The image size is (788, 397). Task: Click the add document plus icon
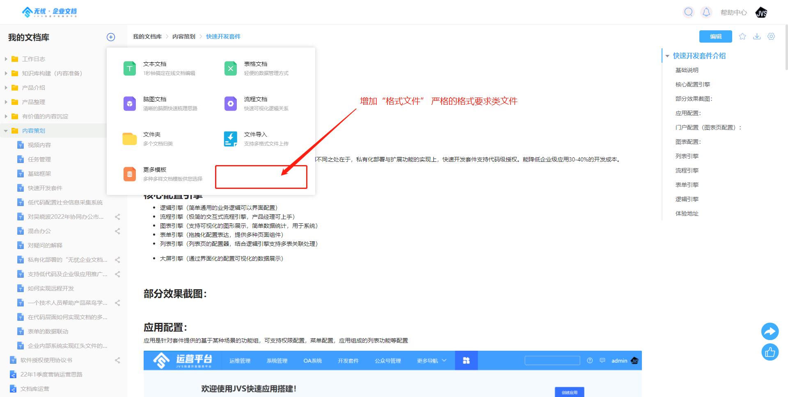pos(111,37)
